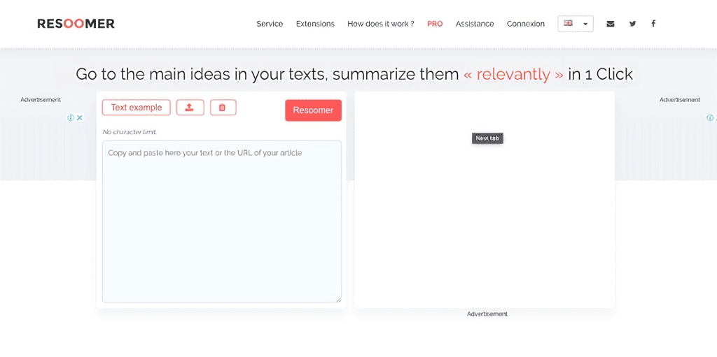717x357 pixels.
Task: Open the Extensions menu item
Action: (315, 24)
